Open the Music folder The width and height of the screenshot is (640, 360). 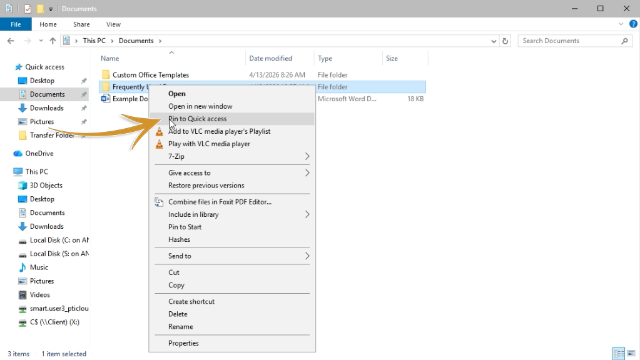point(39,267)
